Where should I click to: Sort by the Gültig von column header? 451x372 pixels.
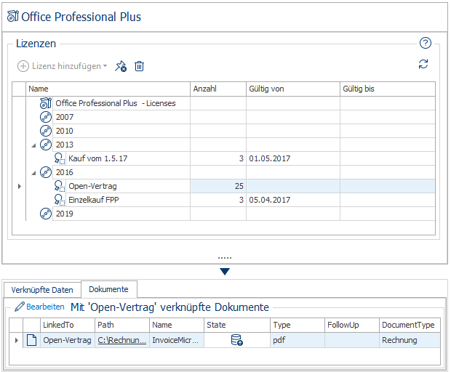coord(293,89)
